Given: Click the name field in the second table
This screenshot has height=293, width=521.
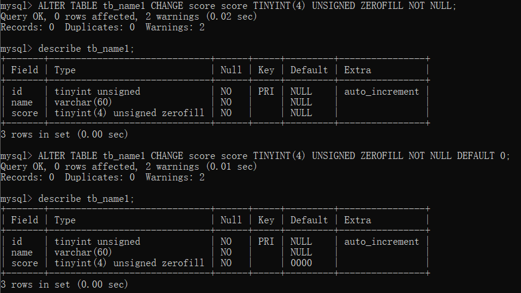Looking at the screenshot, I should (x=22, y=253).
